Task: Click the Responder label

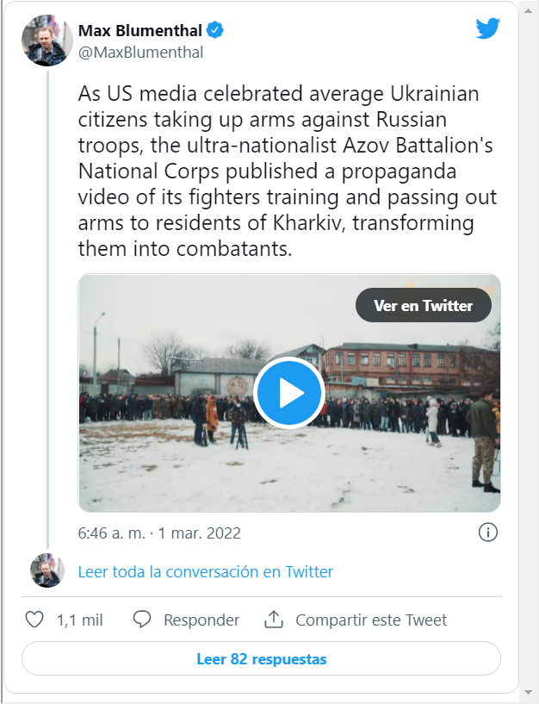Action: click(201, 620)
